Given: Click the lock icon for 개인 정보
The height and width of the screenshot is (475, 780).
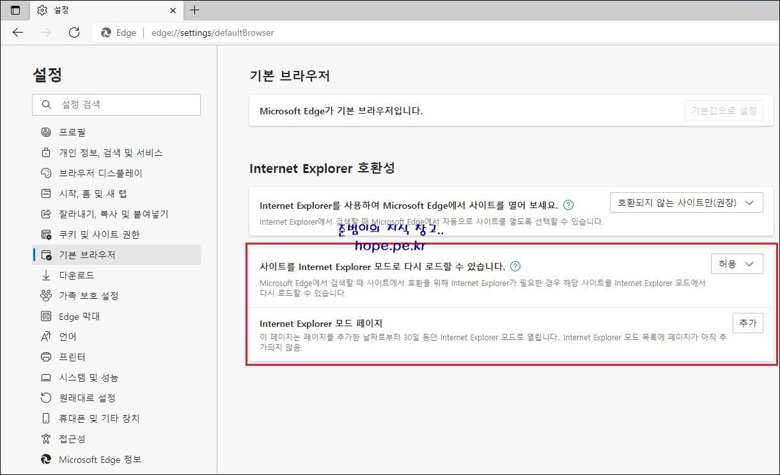Looking at the screenshot, I should (x=46, y=153).
